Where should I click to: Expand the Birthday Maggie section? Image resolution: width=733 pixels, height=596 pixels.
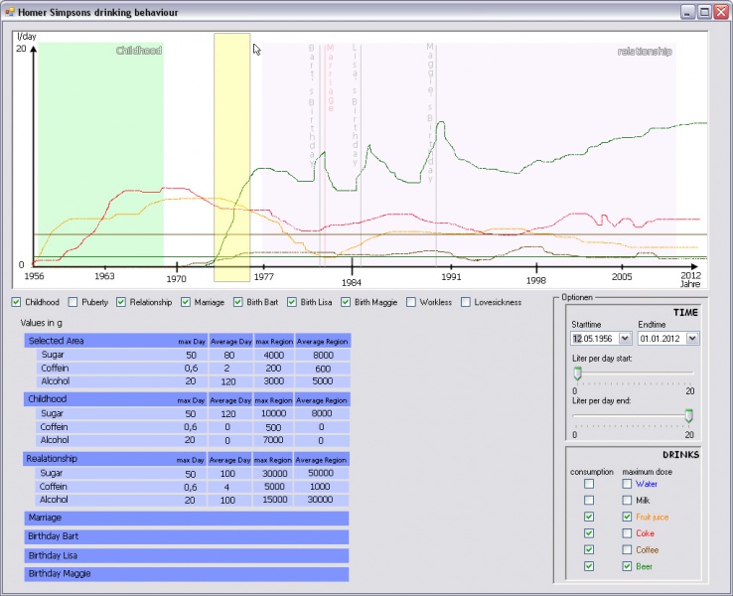pyautogui.click(x=187, y=574)
